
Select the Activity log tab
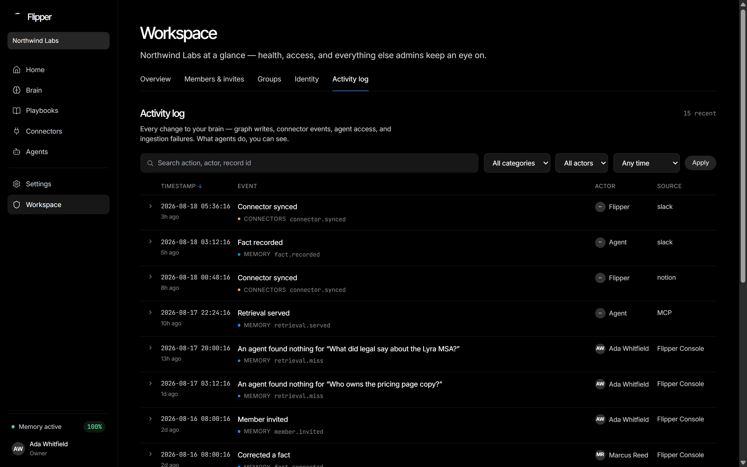(x=350, y=79)
